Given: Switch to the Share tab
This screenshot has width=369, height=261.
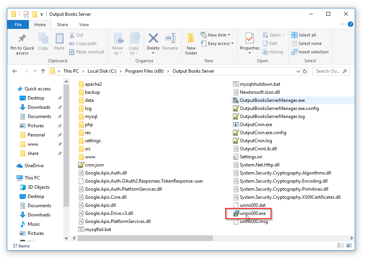Looking at the screenshot, I should pyautogui.click(x=62, y=25).
